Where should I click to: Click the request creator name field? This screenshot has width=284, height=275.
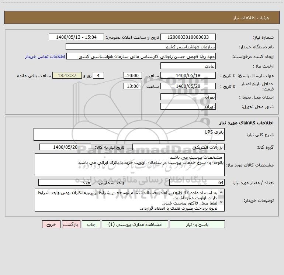tap(141, 56)
